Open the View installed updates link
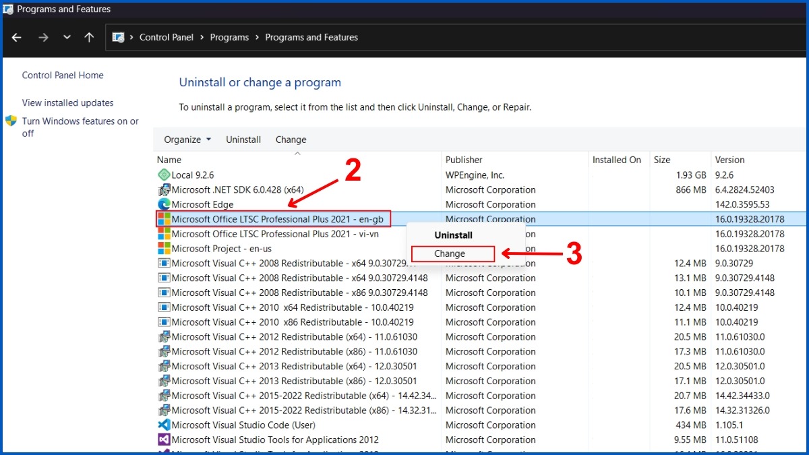809x455 pixels. click(x=67, y=103)
